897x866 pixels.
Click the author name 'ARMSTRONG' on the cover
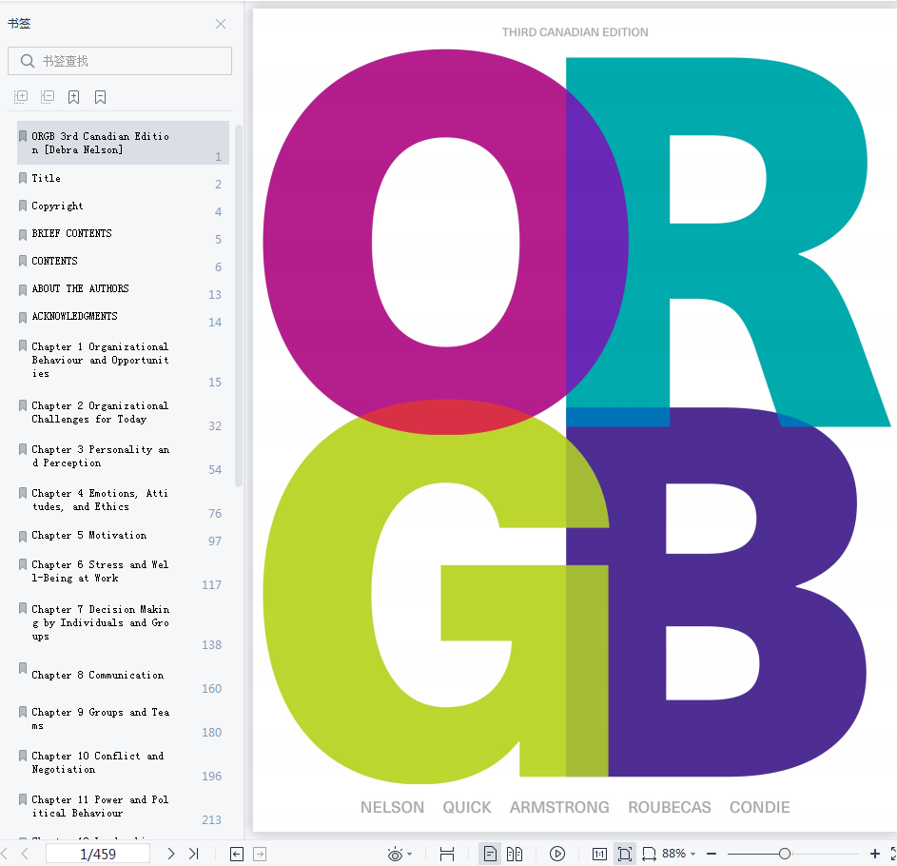pos(559,807)
